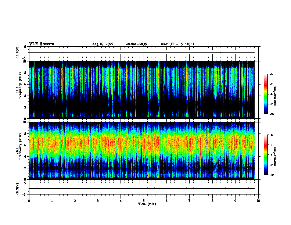
Task: Click time-axis tick label "2"
Action: (75, 201)
